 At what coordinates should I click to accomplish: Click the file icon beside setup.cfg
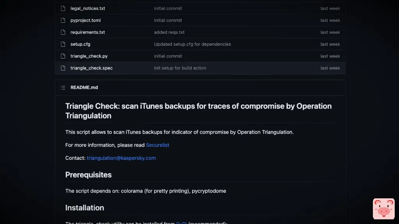pos(63,44)
